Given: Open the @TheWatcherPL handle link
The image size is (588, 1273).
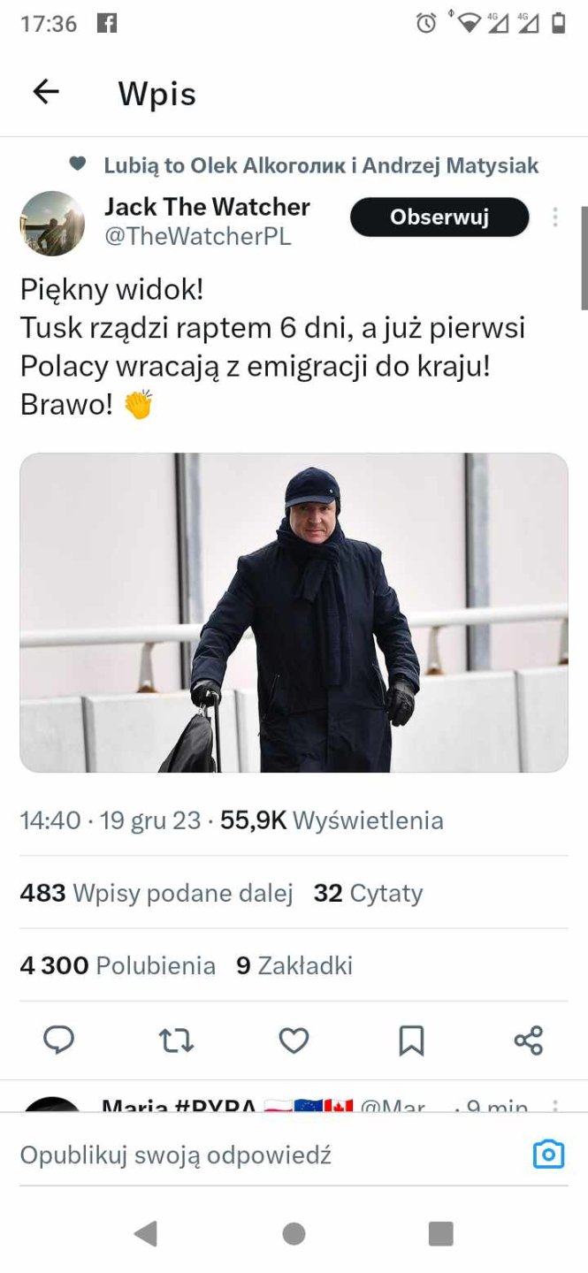Looking at the screenshot, I should (x=198, y=238).
